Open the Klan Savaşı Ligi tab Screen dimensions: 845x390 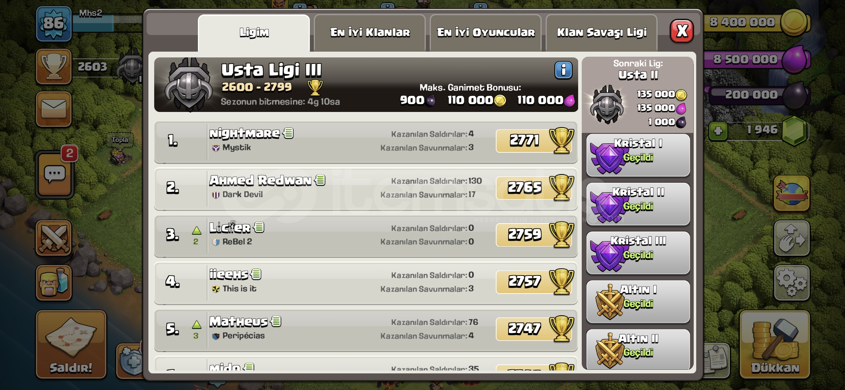tap(602, 33)
